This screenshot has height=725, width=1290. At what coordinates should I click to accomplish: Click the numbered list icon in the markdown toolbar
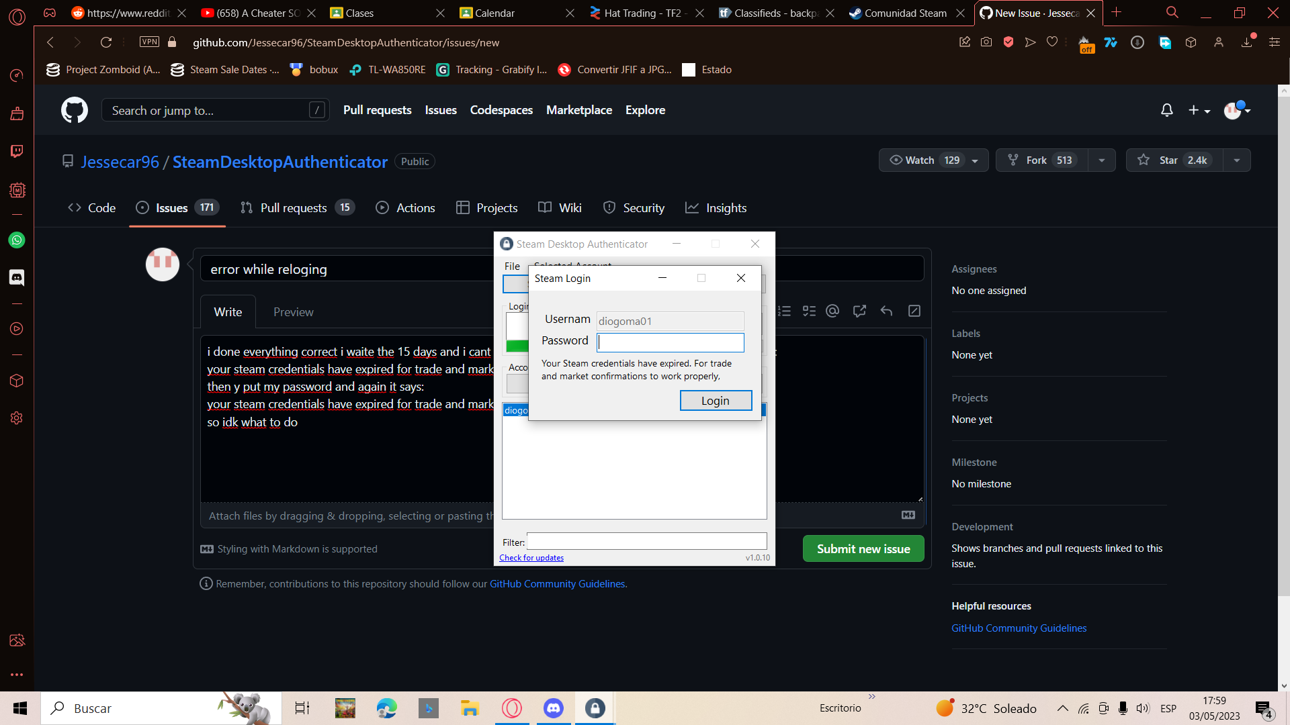click(785, 311)
